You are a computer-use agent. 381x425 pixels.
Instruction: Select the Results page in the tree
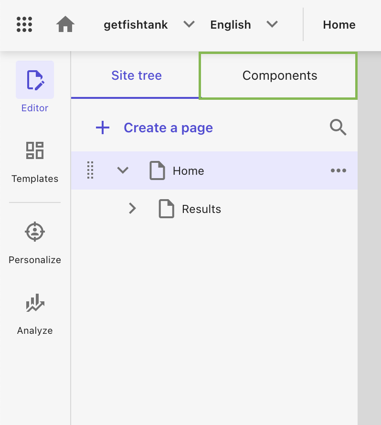pyautogui.click(x=201, y=209)
